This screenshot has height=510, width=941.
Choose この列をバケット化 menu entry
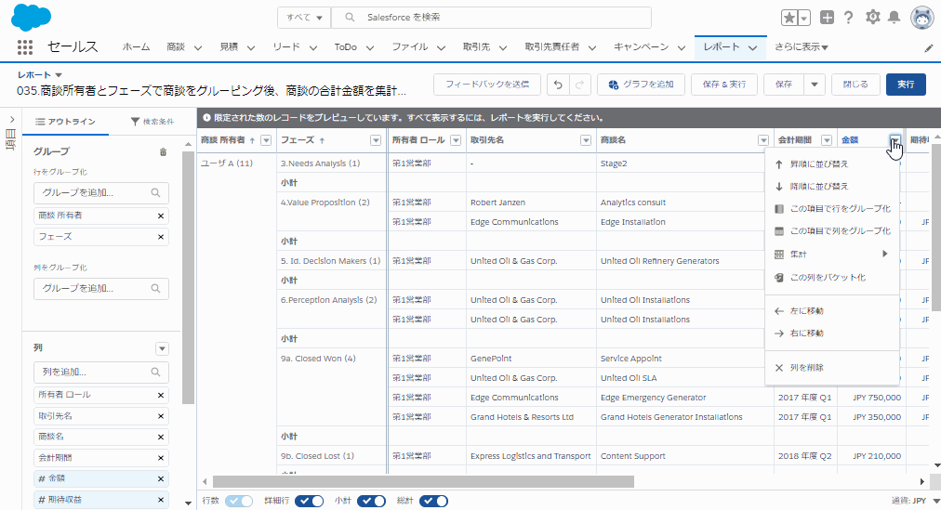(x=832, y=278)
